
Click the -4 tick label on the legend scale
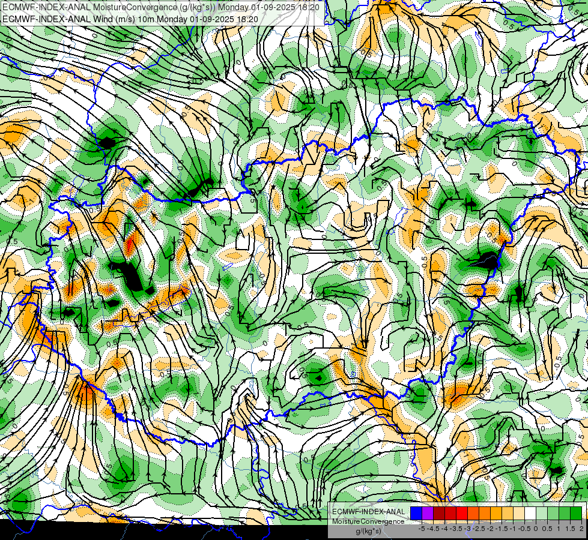(444, 529)
